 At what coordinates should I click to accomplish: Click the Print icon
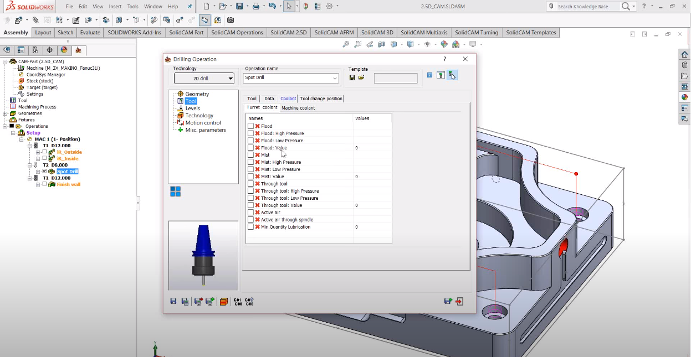[256, 6]
